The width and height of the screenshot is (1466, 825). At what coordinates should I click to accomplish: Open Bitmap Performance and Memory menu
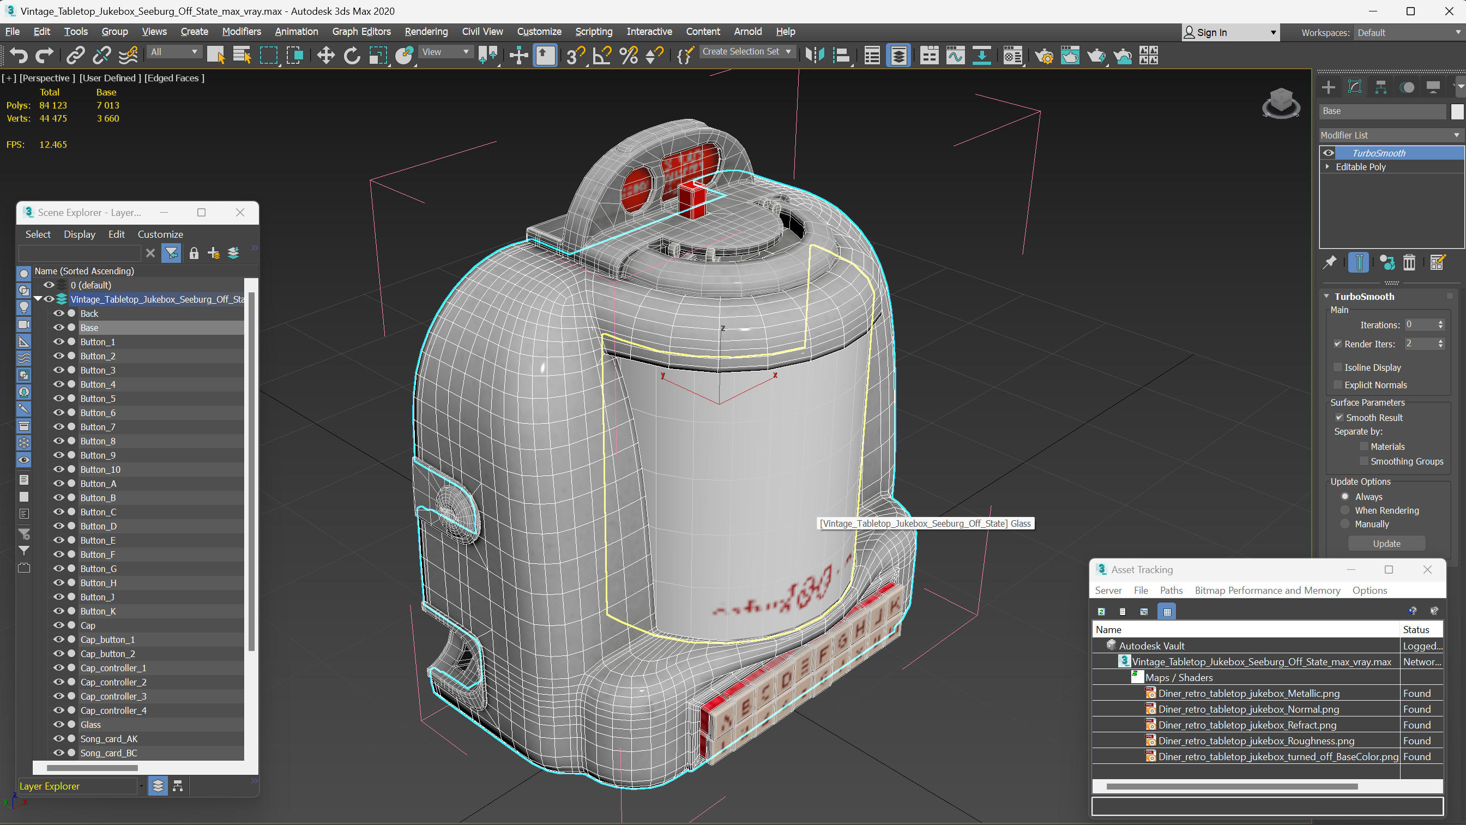pos(1267,591)
